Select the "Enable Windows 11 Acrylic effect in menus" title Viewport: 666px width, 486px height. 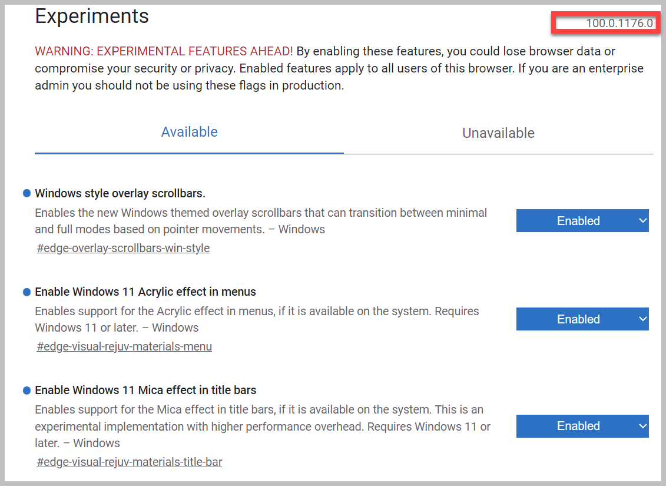(x=145, y=292)
